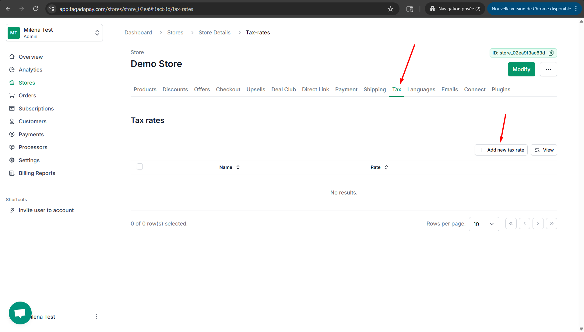Viewport: 584px width, 332px height.
Task: Click the page scrollbar up arrow
Action: coord(581,21)
